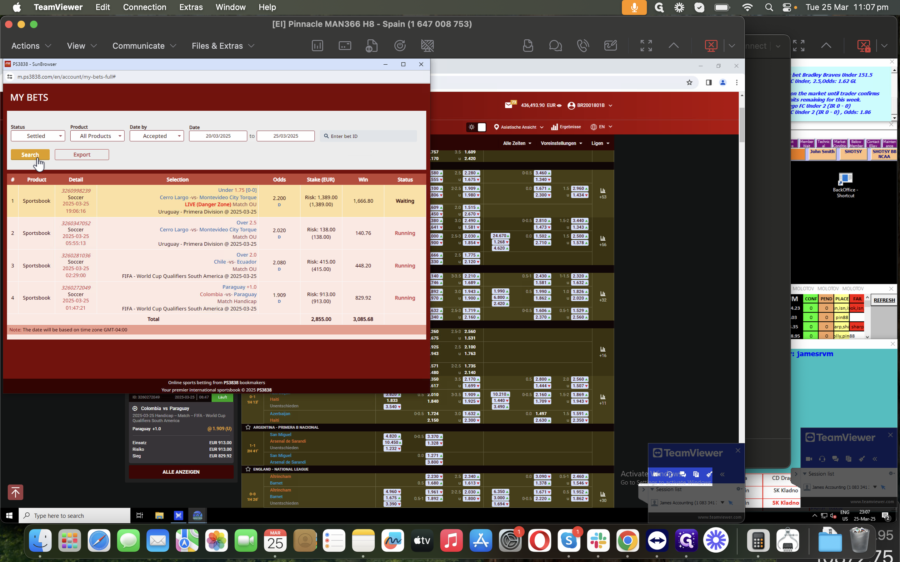
Task: Click the disable remote screen crossed monitor icon
Action: point(427,46)
